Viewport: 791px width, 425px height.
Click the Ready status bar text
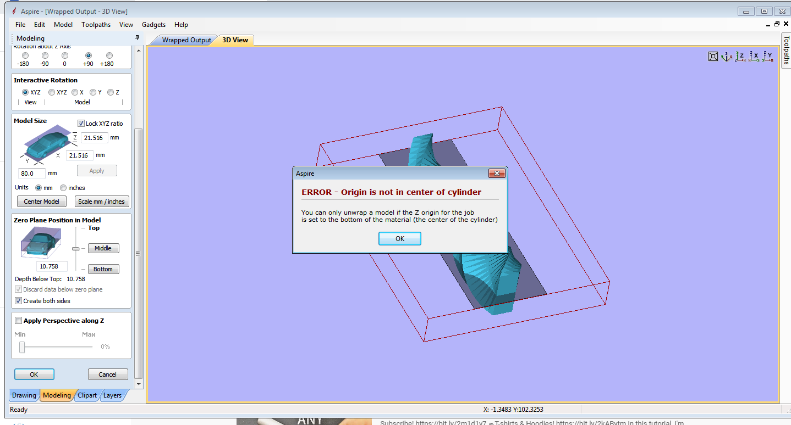19,410
